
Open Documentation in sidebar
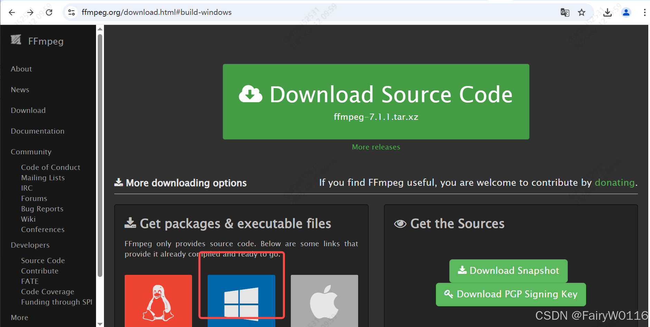(x=38, y=131)
